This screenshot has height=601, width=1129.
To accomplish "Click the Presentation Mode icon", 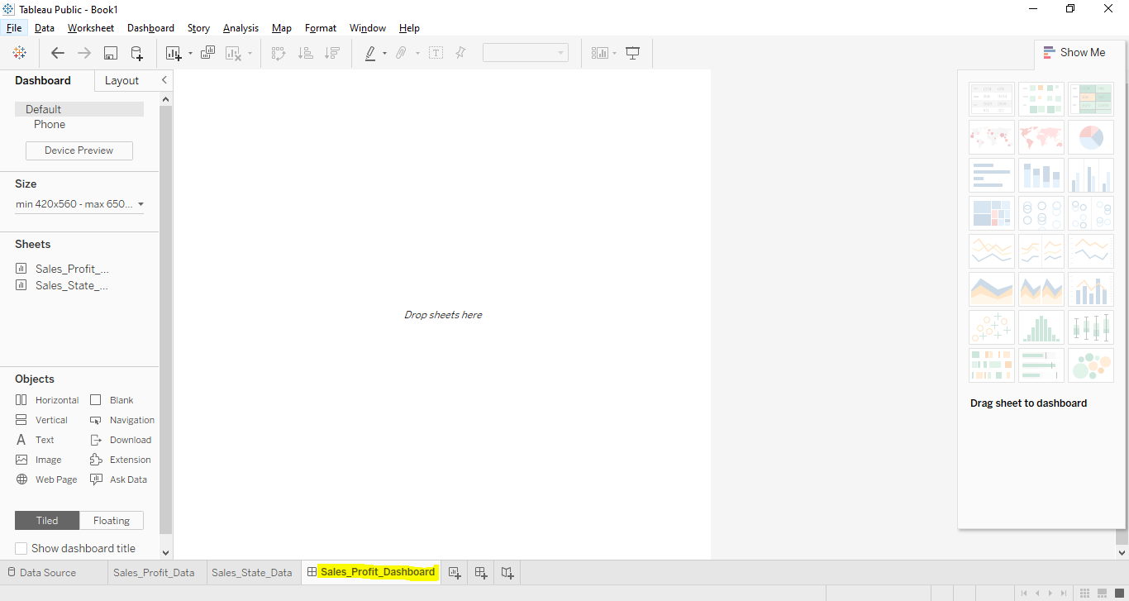I will coord(633,53).
